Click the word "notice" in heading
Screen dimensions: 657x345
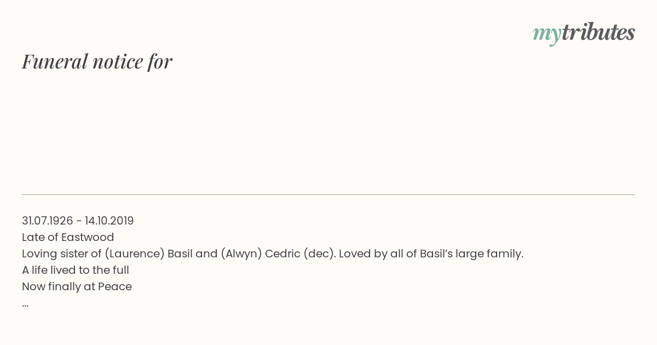click(x=118, y=61)
